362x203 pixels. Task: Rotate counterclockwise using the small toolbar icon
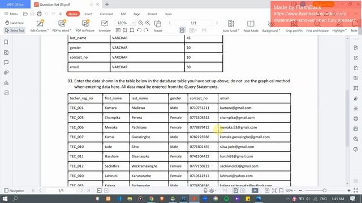click(x=139, y=30)
